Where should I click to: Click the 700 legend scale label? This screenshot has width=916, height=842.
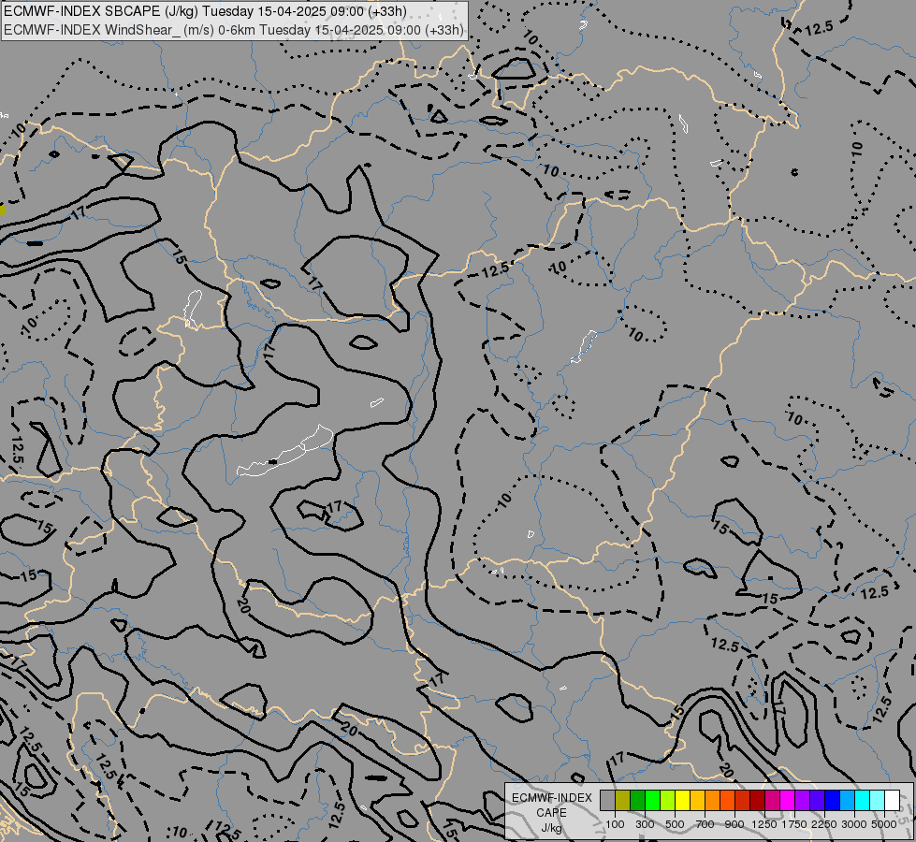705,824
